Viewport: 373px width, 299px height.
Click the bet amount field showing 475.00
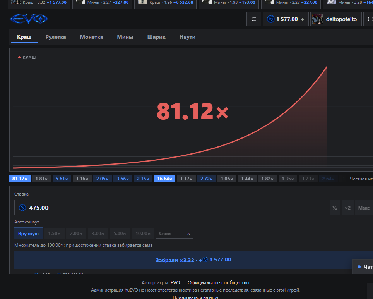click(x=171, y=208)
